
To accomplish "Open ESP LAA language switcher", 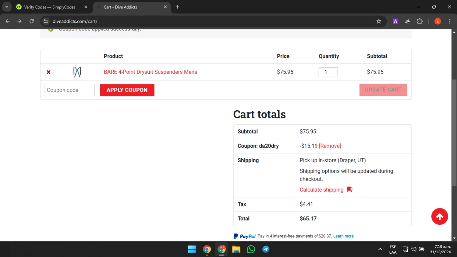I will tap(393, 249).
